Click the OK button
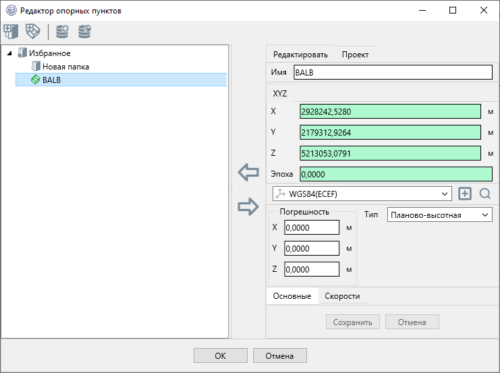Screen dimensions: 500x373 pos(220,355)
